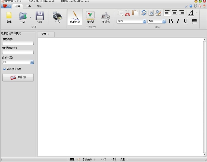Click 字数统计 in the status bar

pos(87,159)
